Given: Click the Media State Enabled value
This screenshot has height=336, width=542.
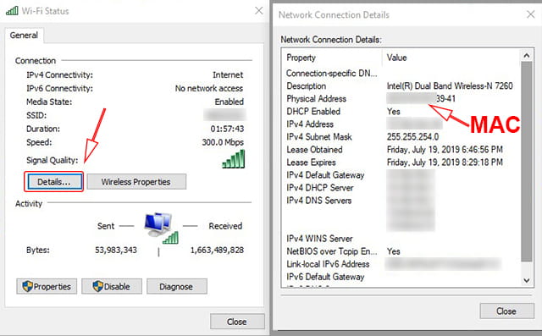Looking at the screenshot, I should click(x=230, y=102).
